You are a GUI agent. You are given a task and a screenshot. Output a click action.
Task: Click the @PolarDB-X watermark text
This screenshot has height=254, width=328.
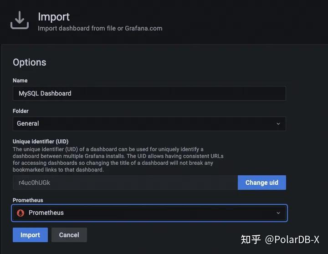click(x=292, y=240)
